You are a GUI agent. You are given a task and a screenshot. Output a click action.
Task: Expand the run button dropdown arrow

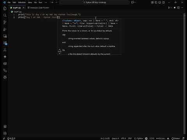click(x=171, y=8)
